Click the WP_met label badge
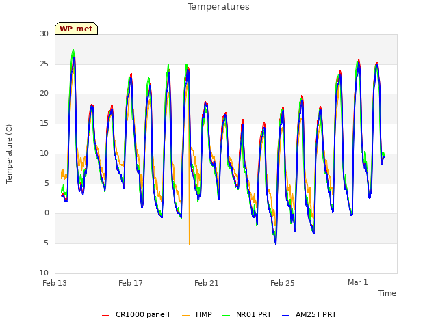Screen dimensions: 438x328 coord(76,29)
